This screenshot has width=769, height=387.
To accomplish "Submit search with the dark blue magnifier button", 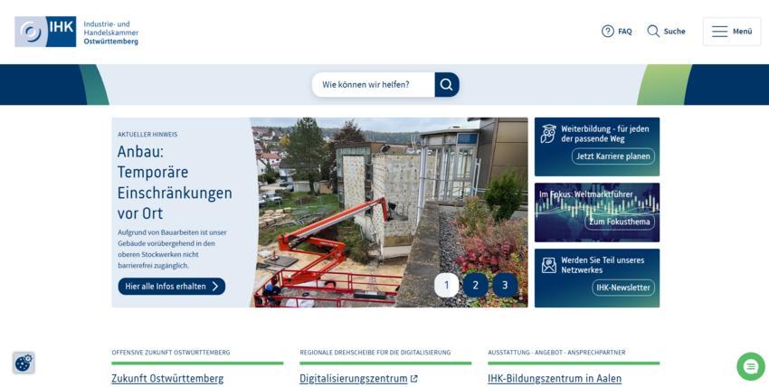I will coord(447,85).
